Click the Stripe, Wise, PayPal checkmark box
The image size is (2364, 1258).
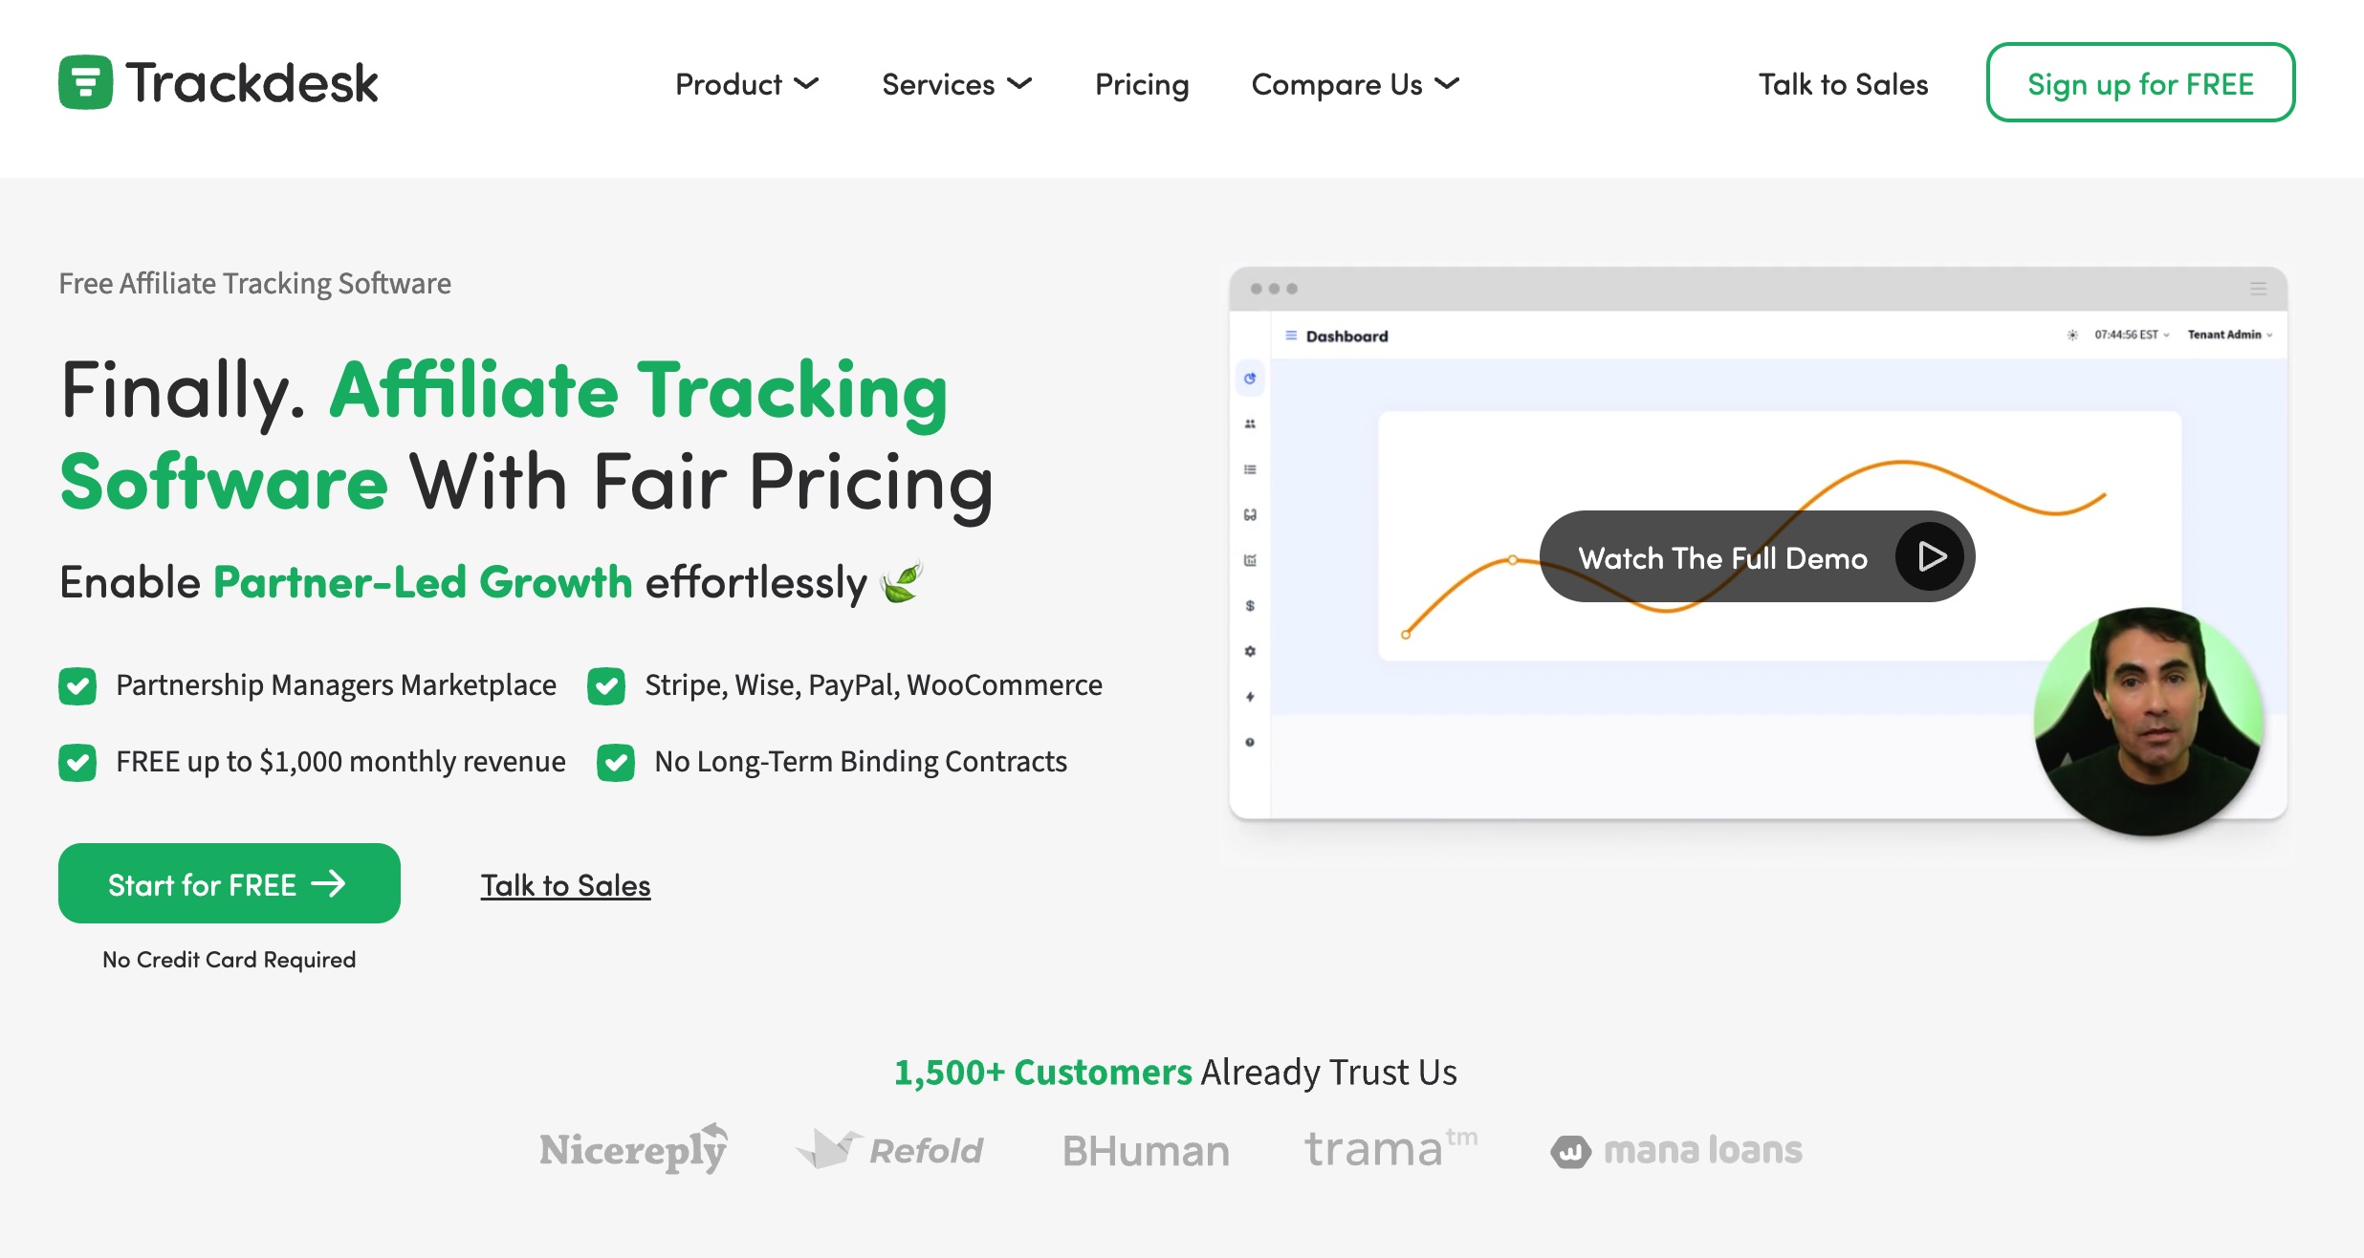click(x=606, y=685)
